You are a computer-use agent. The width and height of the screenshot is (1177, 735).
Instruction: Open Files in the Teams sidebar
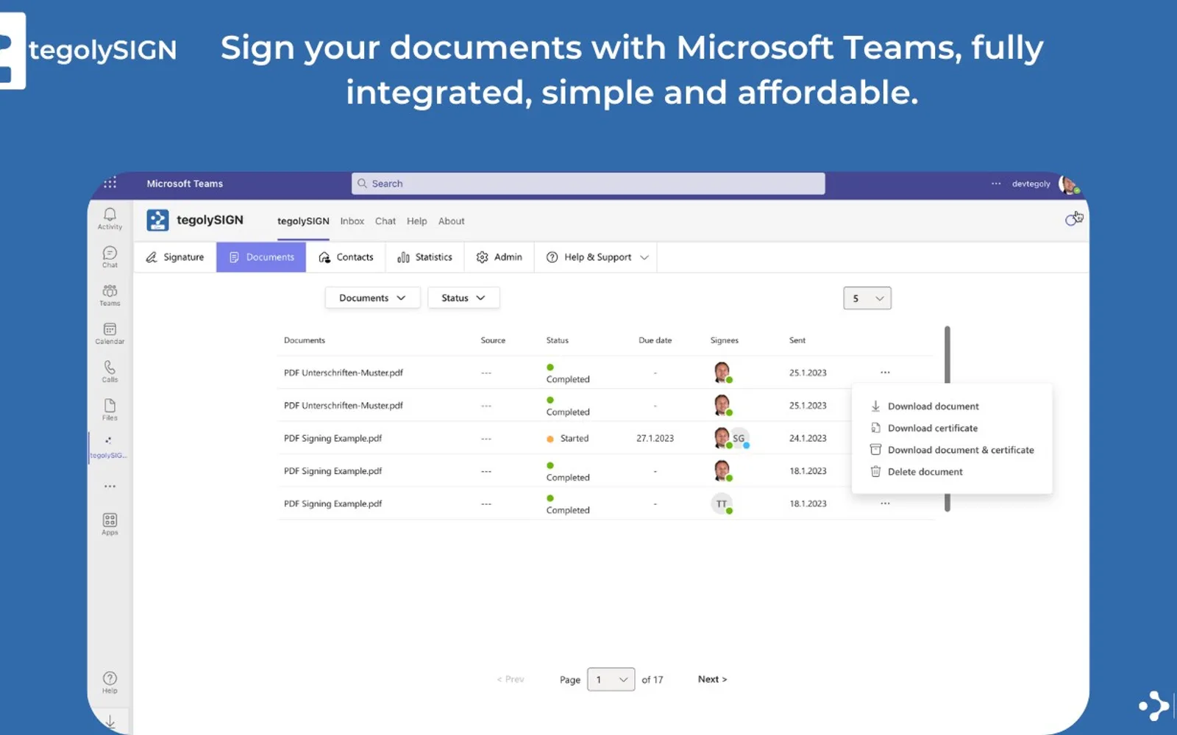tap(110, 409)
